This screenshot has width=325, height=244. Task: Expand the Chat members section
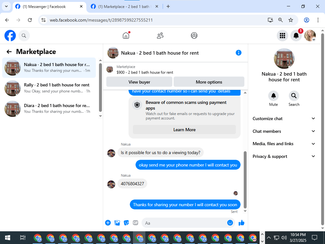click(x=284, y=131)
